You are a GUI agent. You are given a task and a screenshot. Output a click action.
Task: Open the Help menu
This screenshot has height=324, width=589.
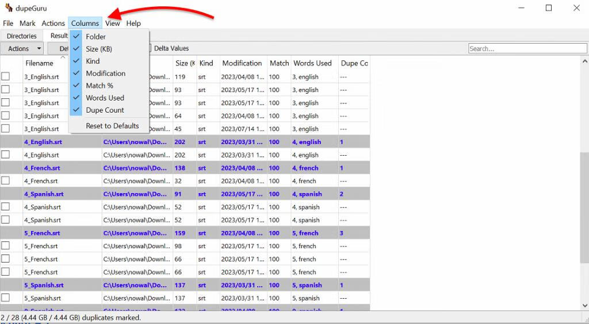pyautogui.click(x=133, y=23)
